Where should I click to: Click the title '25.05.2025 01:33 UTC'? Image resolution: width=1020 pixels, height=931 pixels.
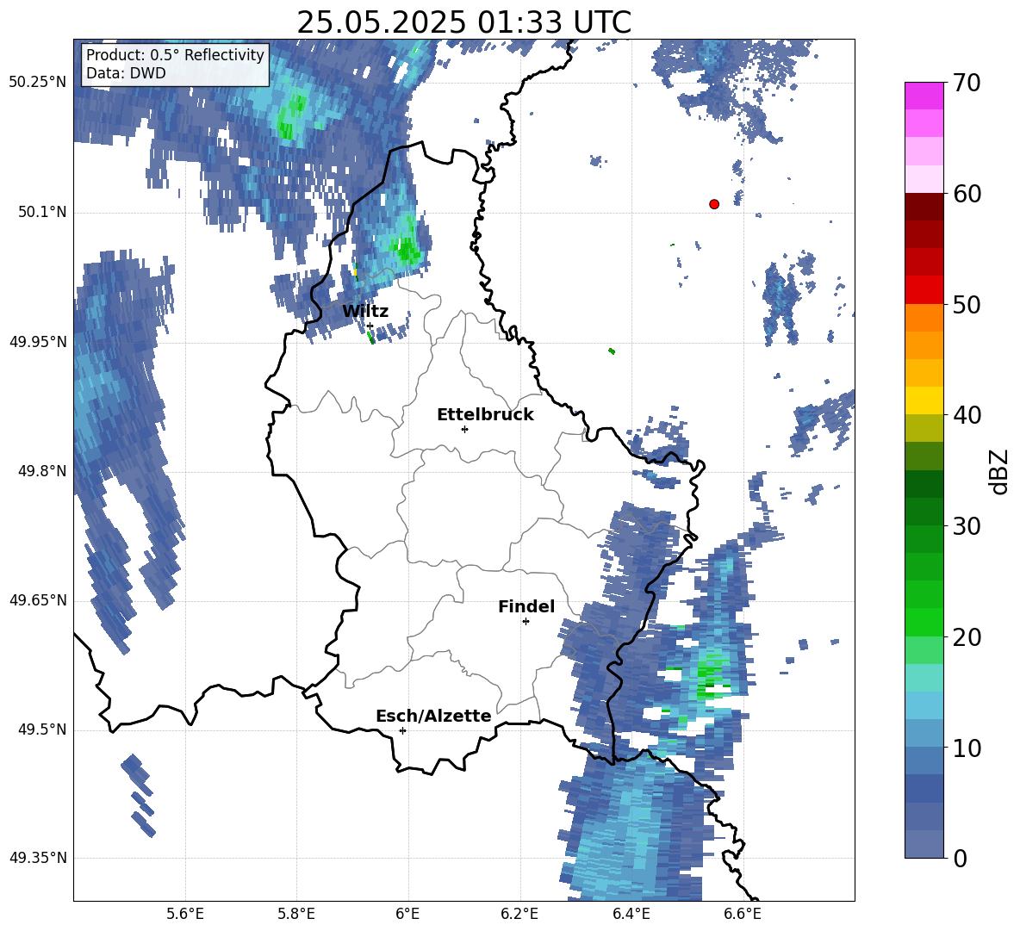[x=463, y=22]
